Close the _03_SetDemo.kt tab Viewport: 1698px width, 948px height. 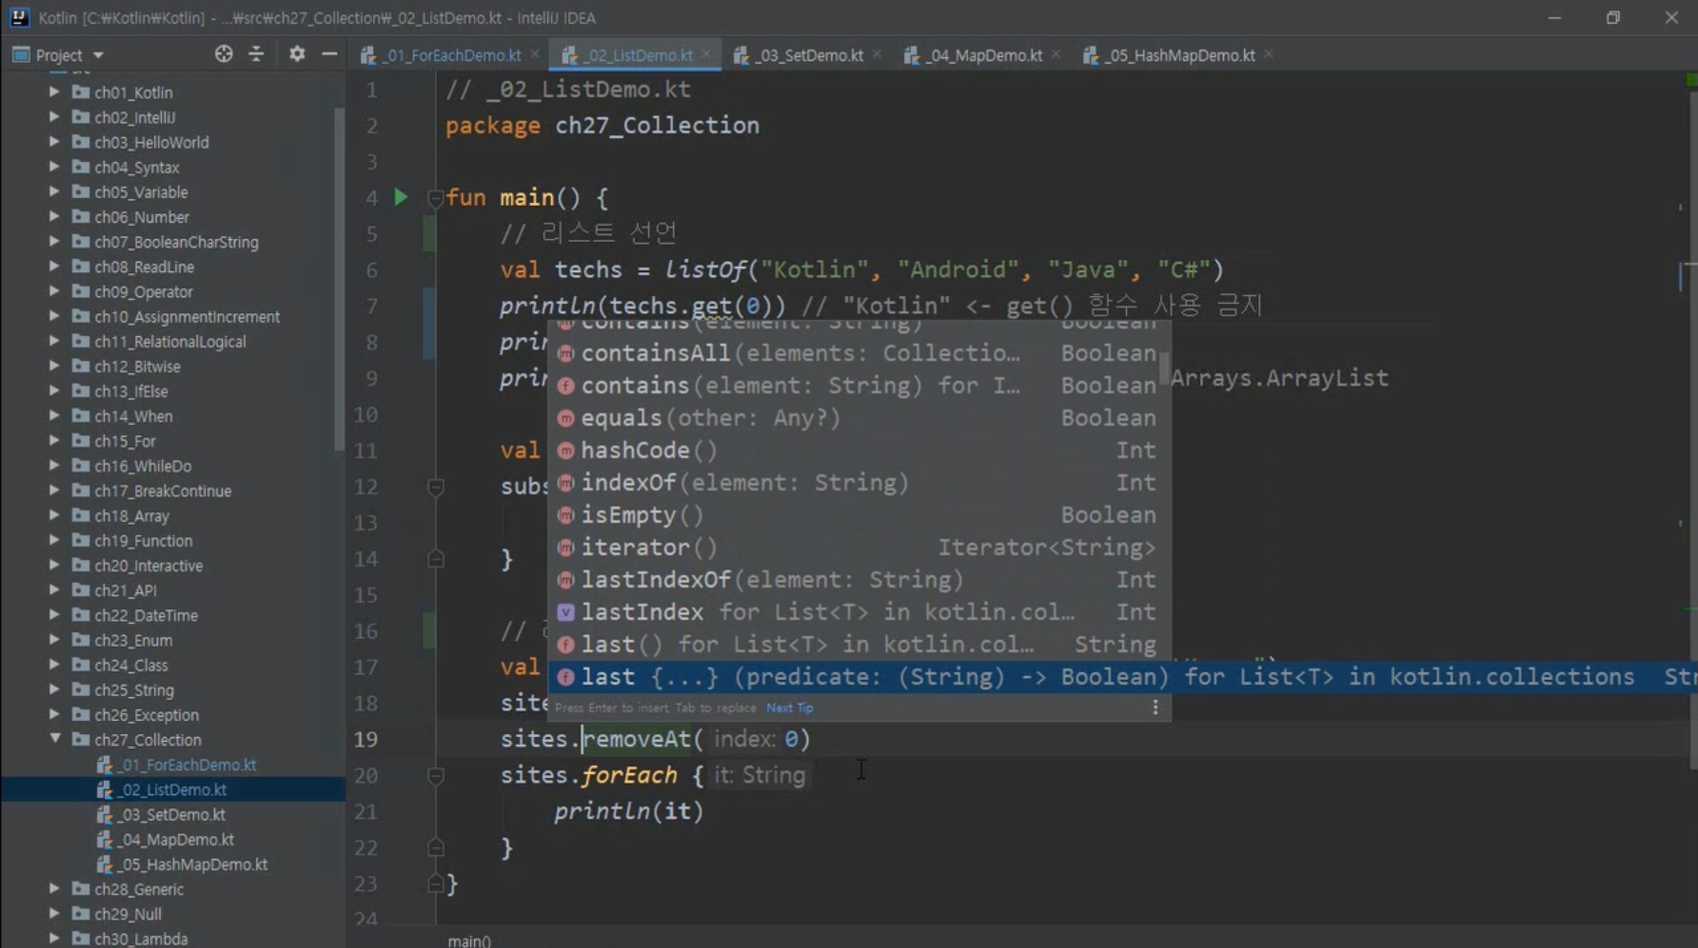coord(877,54)
